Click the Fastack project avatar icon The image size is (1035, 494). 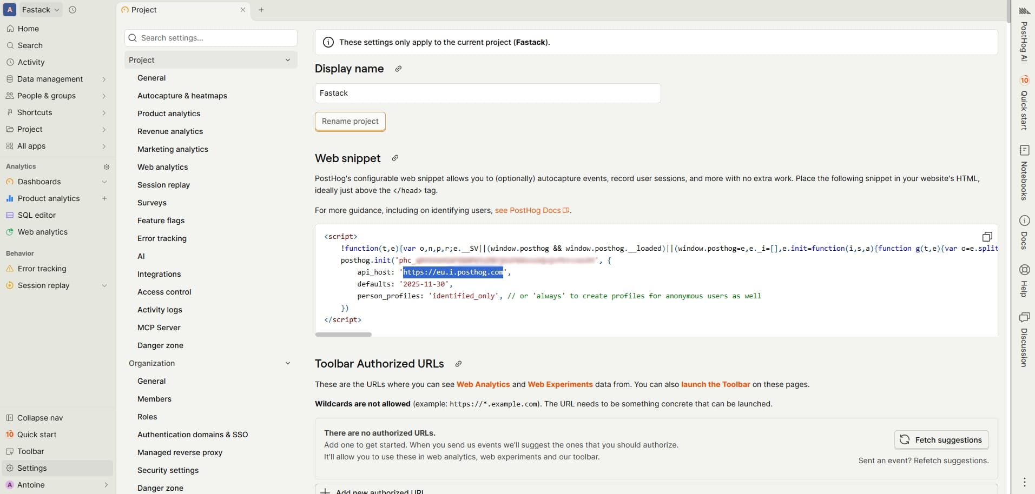(x=10, y=10)
